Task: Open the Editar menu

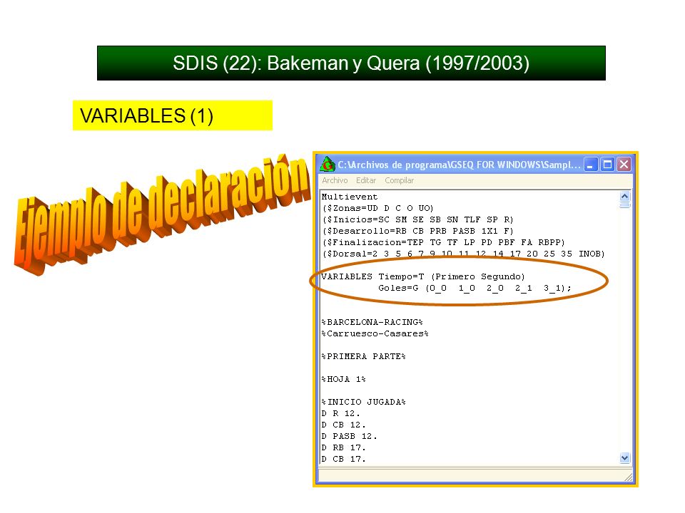Action: [365, 180]
